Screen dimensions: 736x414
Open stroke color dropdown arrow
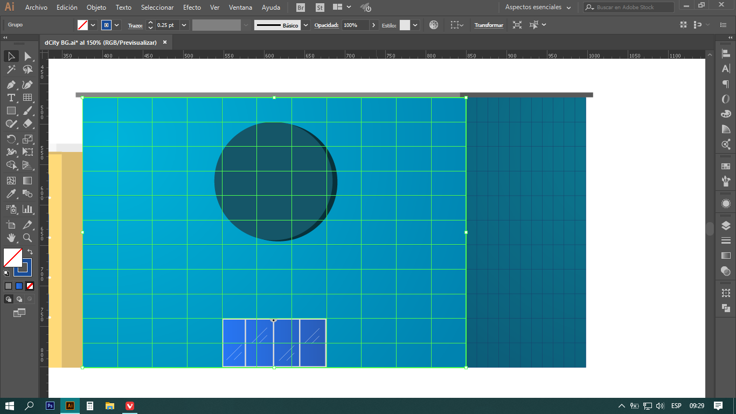pos(117,25)
